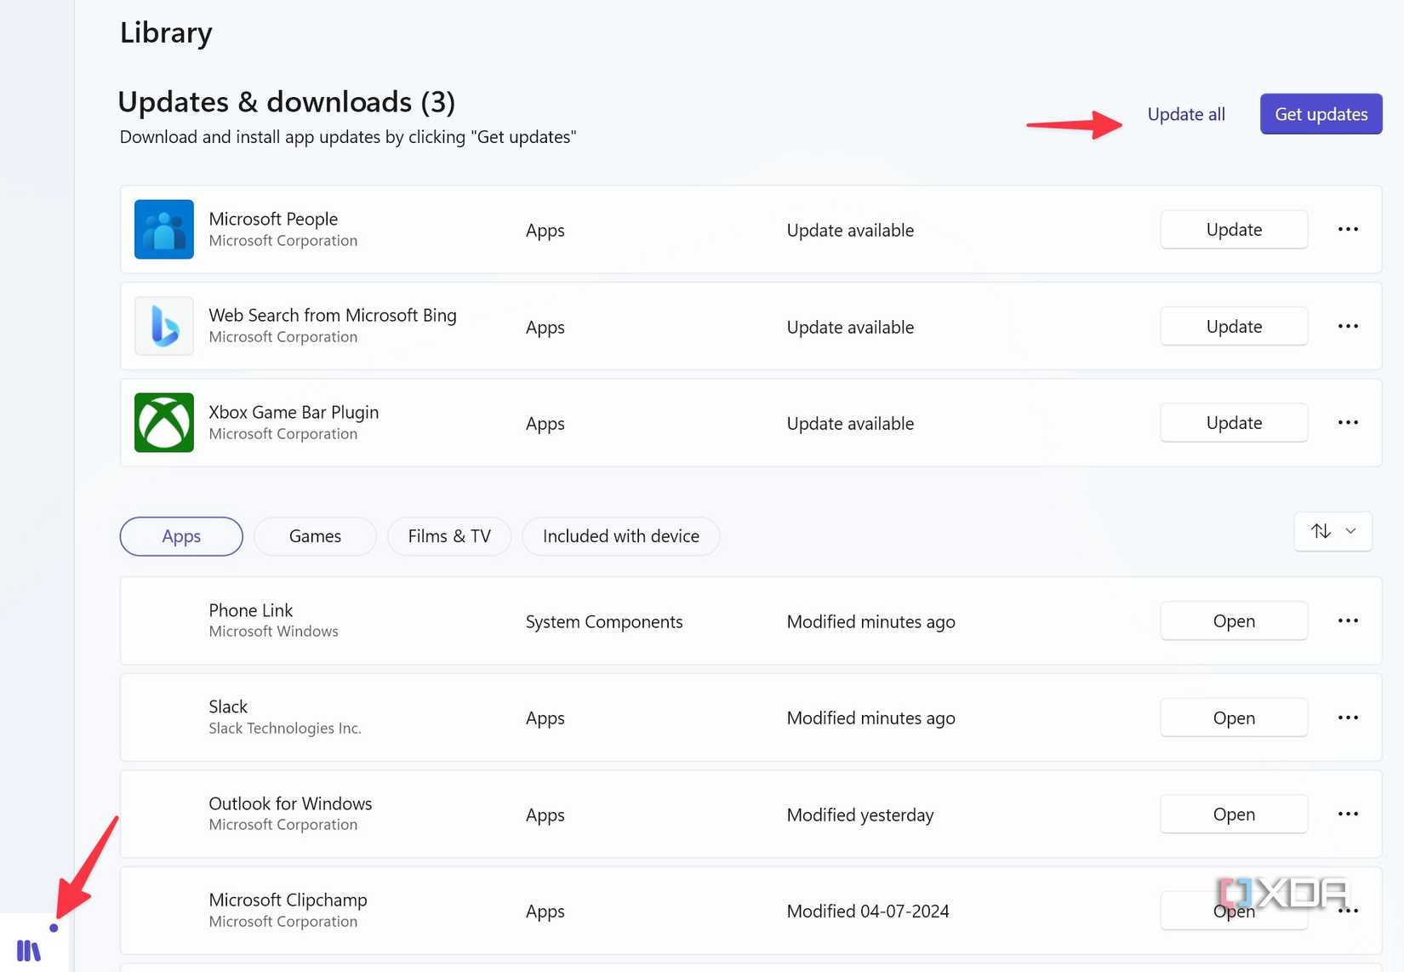1404x972 pixels.
Task: Open more options for Xbox Game Bar Plugin
Action: click(1348, 423)
